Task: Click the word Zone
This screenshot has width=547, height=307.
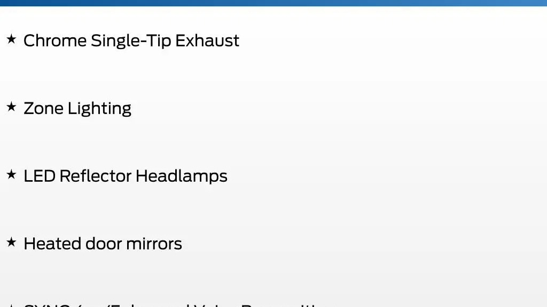Action: (x=44, y=109)
